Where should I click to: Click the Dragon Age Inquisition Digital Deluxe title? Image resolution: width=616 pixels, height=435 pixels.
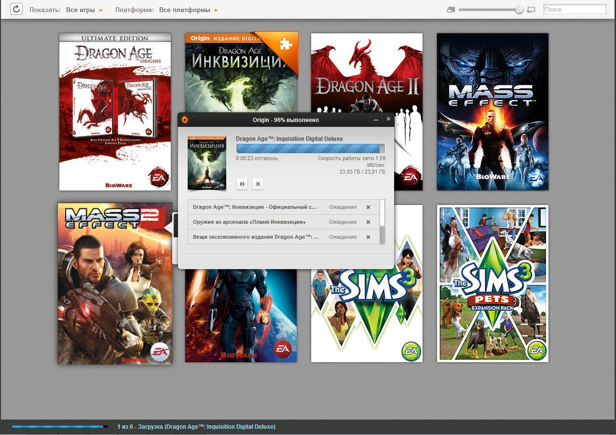pos(289,139)
